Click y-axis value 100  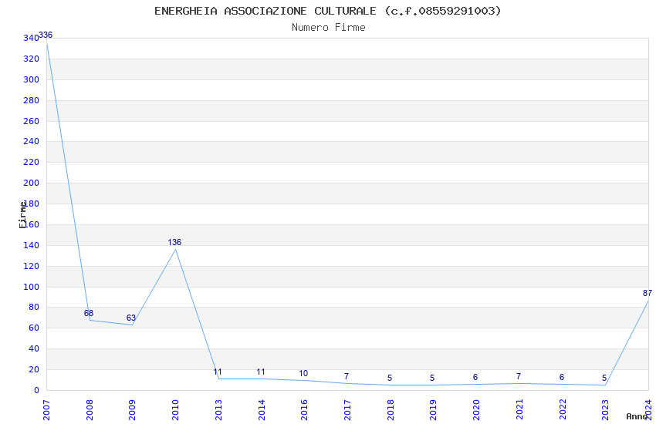(x=31, y=287)
